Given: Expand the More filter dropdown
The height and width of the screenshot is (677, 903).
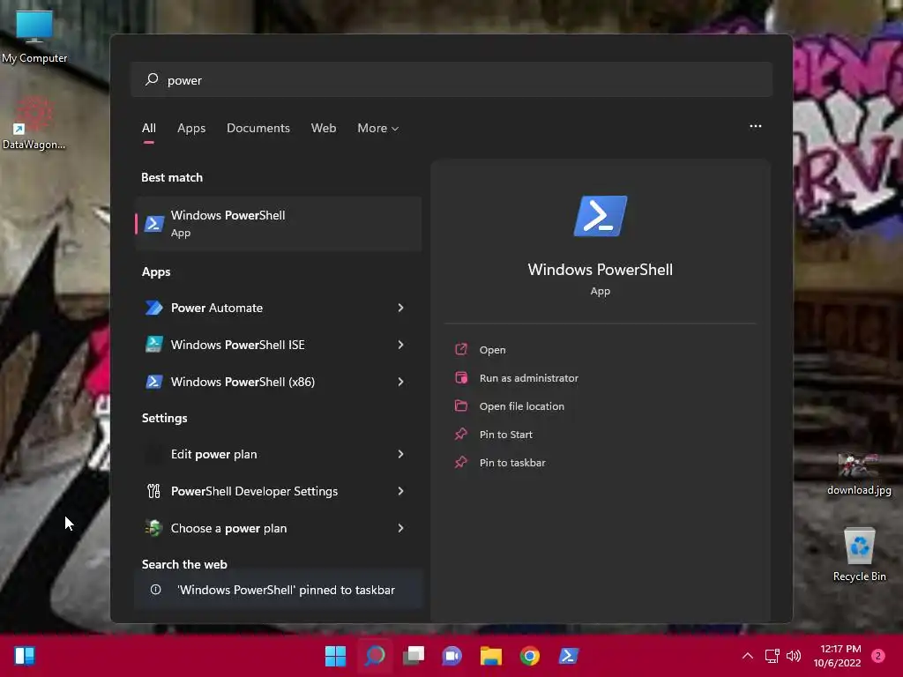Looking at the screenshot, I should pyautogui.click(x=377, y=129).
